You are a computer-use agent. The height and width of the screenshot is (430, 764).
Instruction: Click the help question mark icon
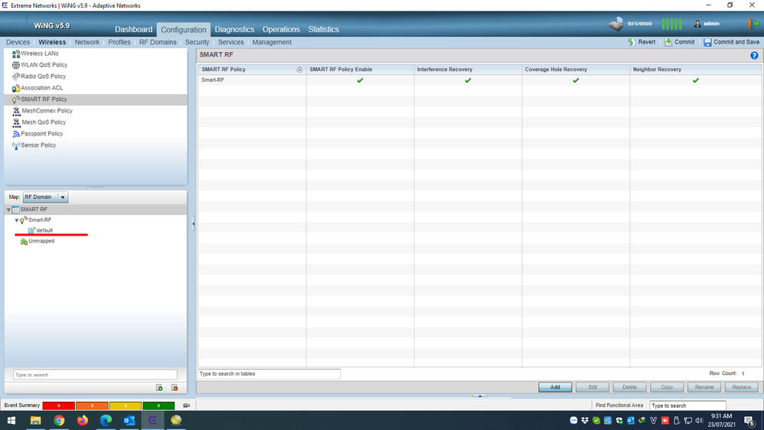(754, 56)
